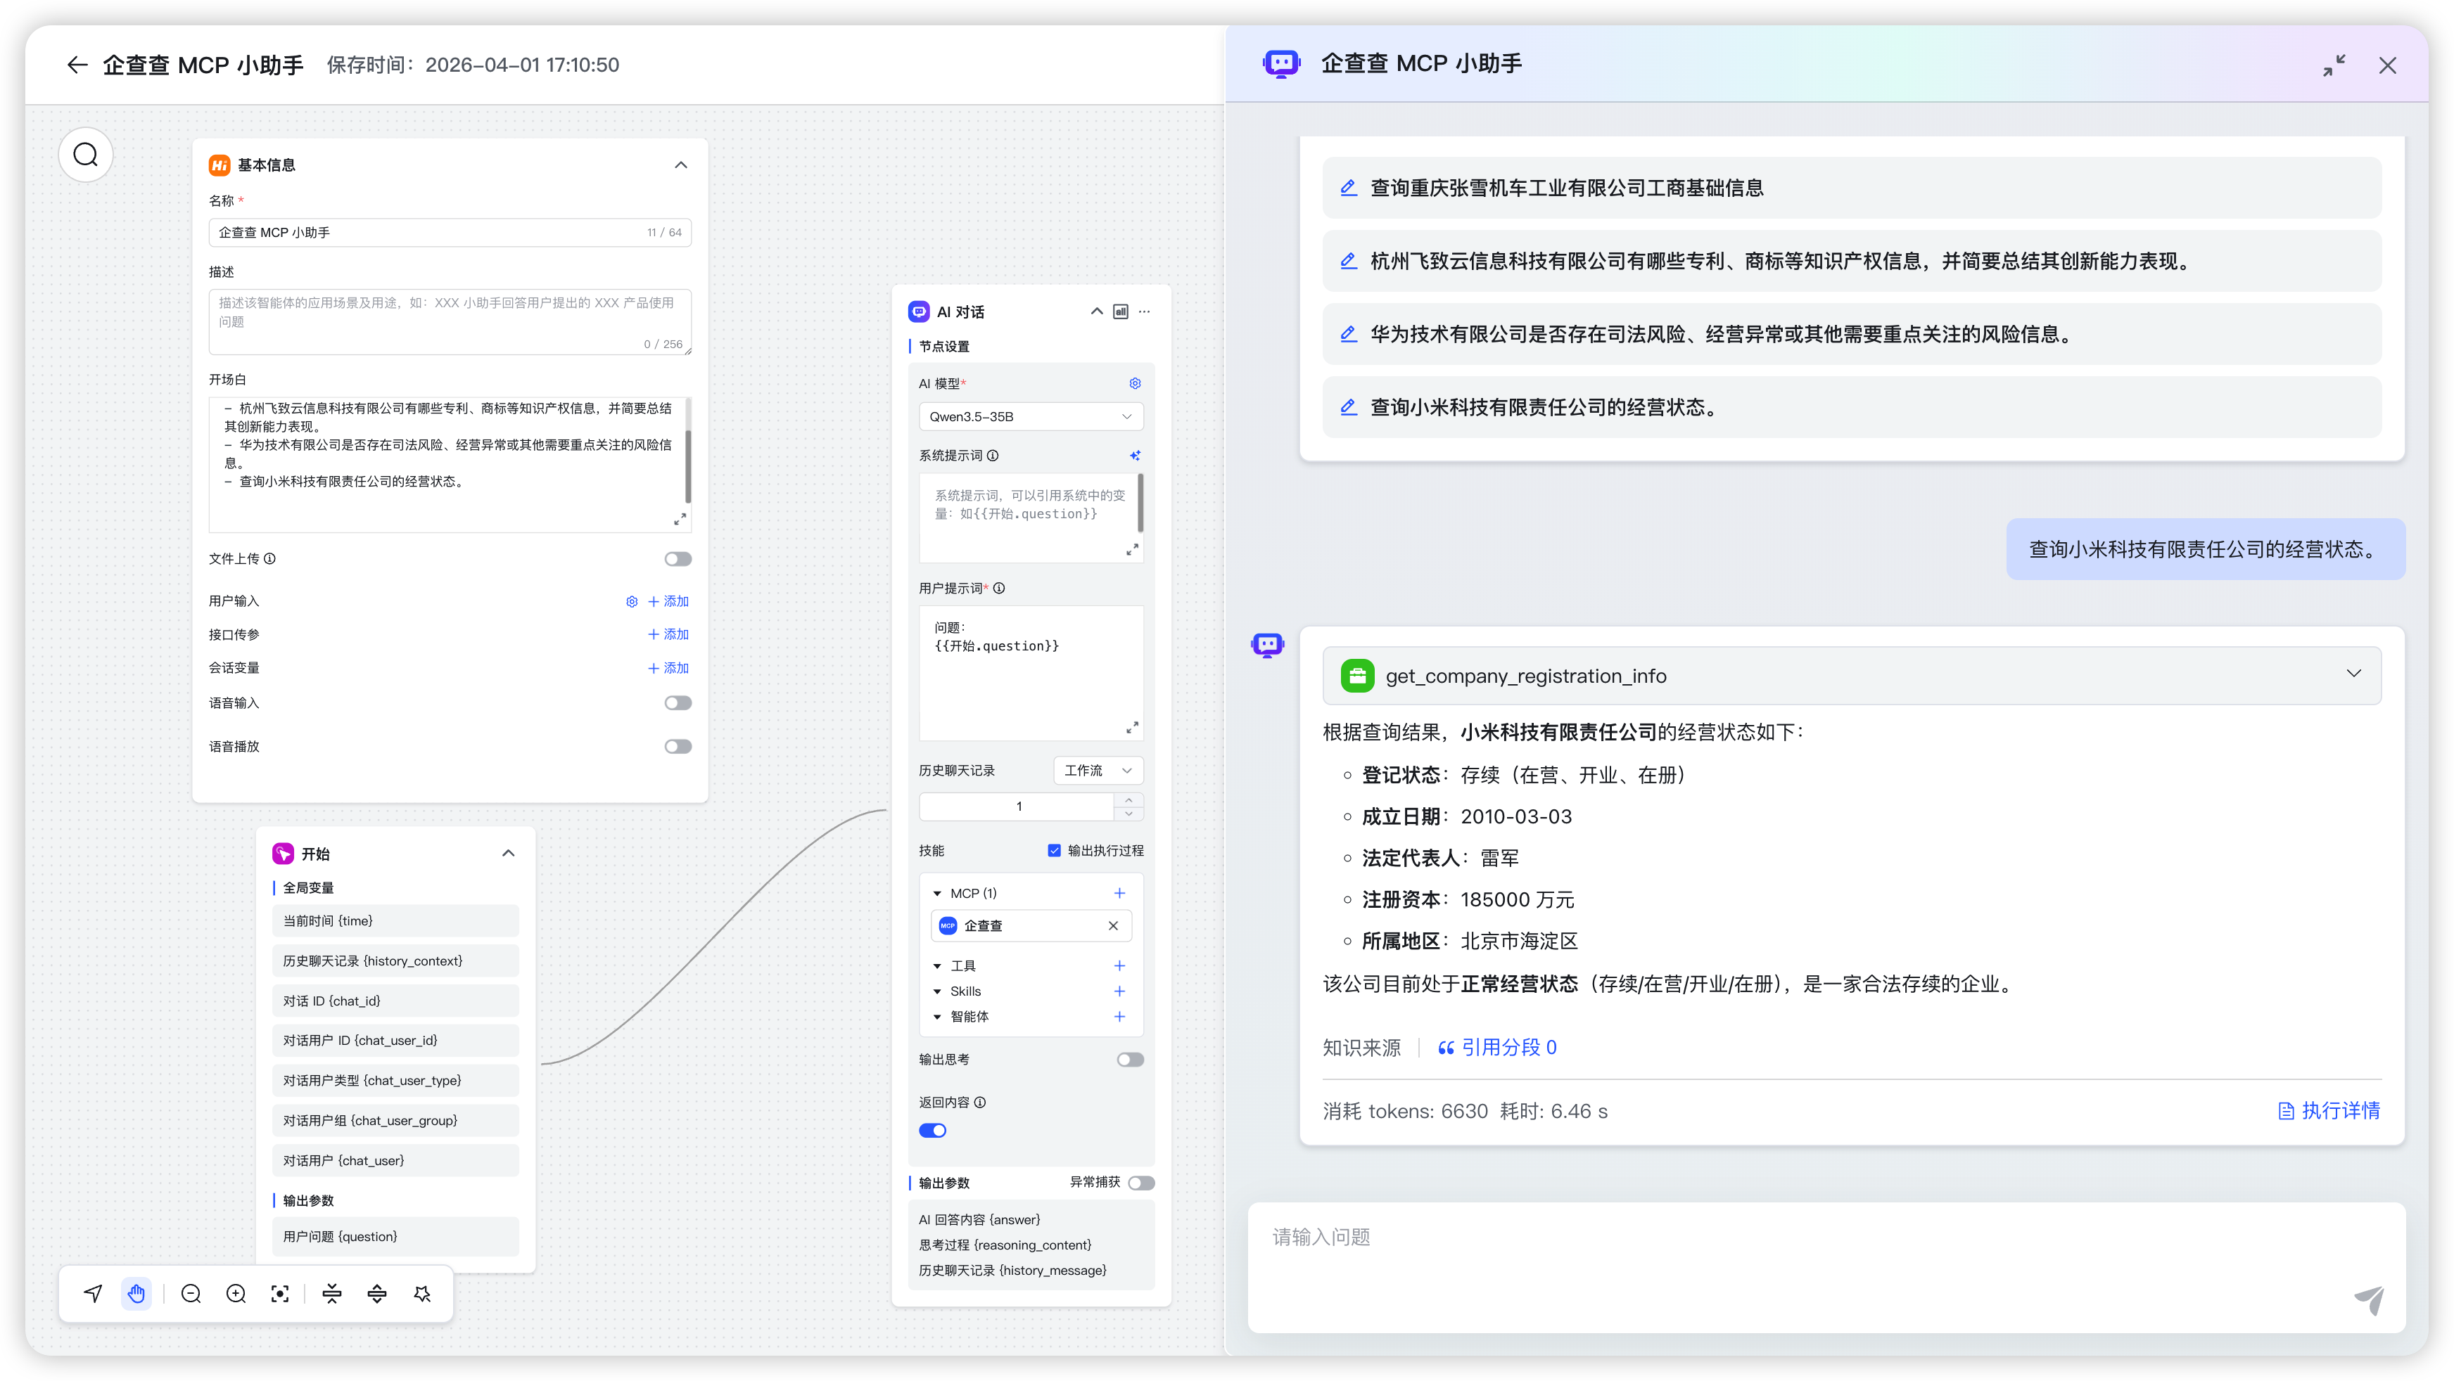Click the fit-to-view icon in bottom toolbar
The image size is (2454, 1381).
(280, 1293)
